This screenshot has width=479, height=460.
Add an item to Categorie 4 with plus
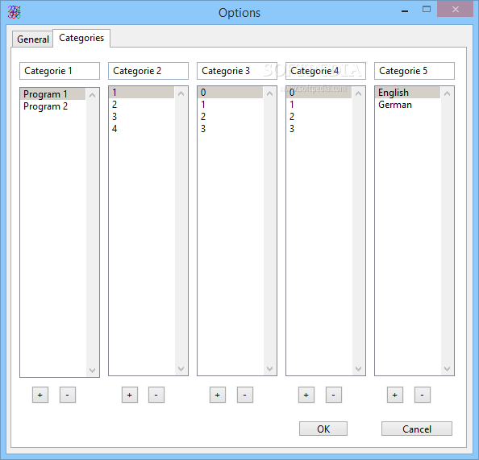[x=306, y=395]
